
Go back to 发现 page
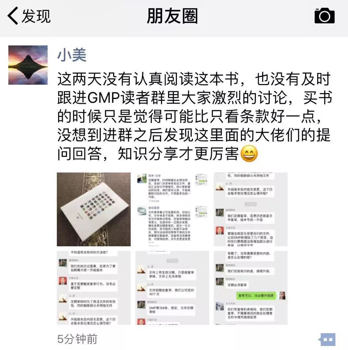coord(29,16)
